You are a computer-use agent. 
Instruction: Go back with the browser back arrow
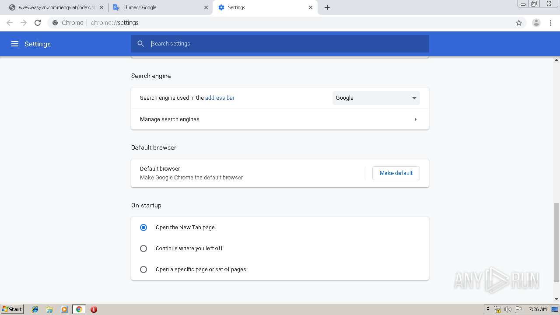tap(10, 23)
